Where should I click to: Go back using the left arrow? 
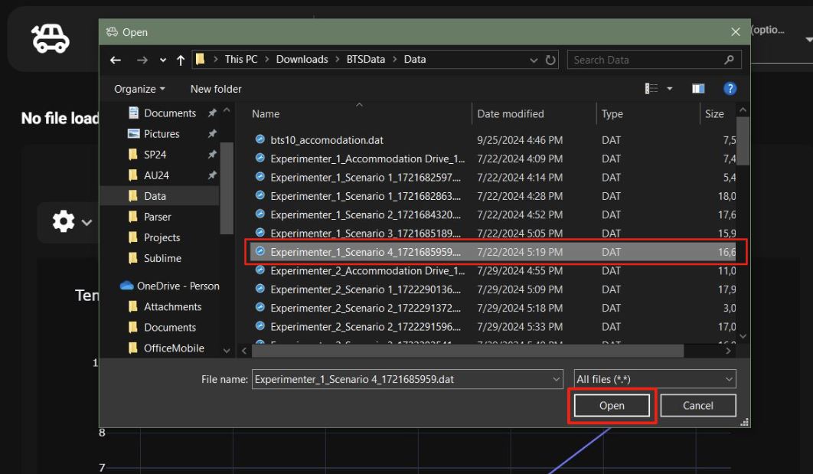pos(116,60)
